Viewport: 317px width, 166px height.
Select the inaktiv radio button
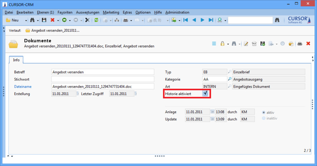(264, 118)
